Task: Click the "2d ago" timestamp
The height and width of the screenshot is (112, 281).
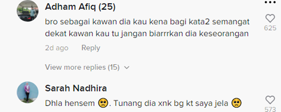Action: (x=57, y=48)
